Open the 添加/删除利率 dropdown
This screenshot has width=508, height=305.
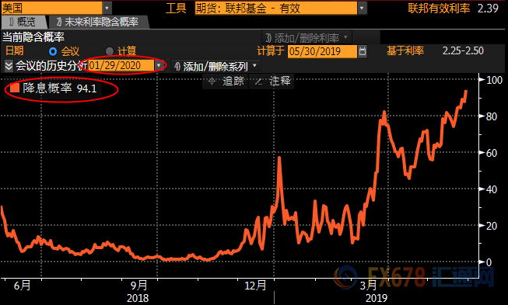click(x=307, y=38)
